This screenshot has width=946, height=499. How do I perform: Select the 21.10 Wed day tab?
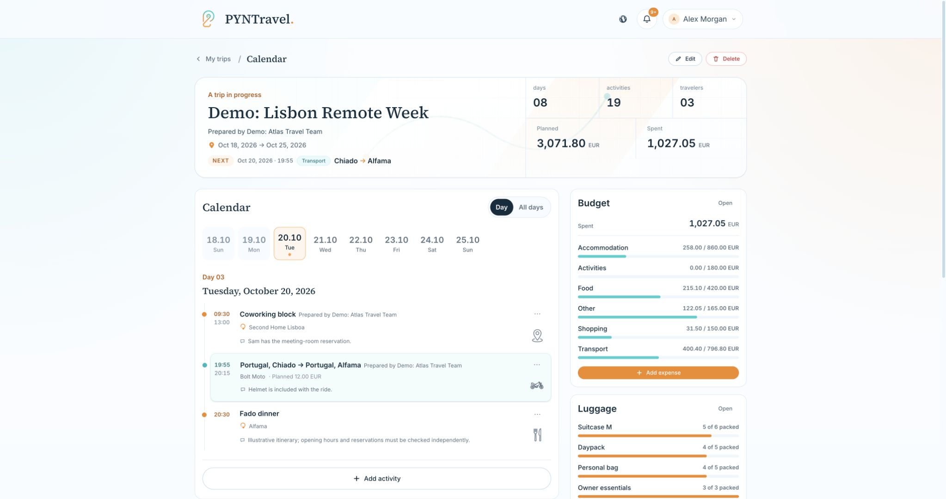click(x=325, y=243)
